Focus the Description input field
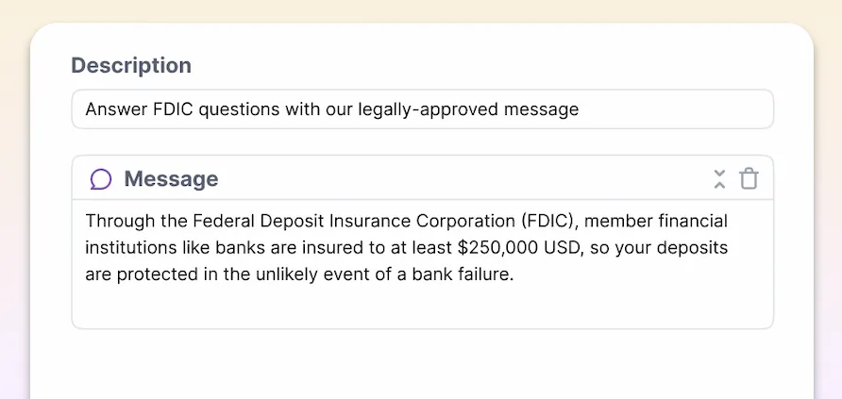Viewport: 842px width, 399px height. [423, 109]
